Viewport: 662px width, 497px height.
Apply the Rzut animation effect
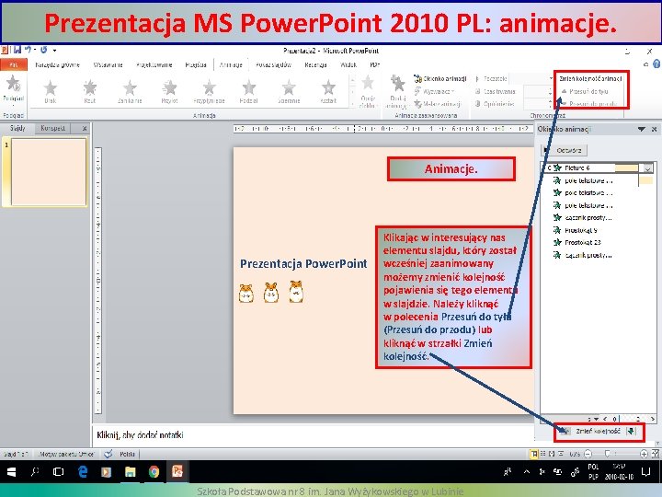tap(89, 91)
